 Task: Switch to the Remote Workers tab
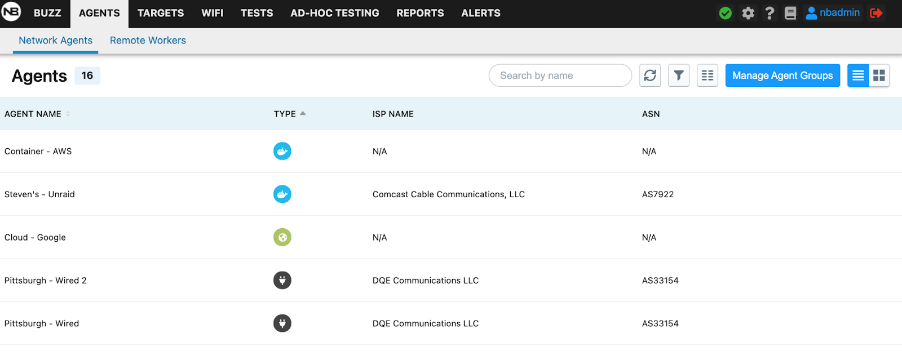point(148,41)
